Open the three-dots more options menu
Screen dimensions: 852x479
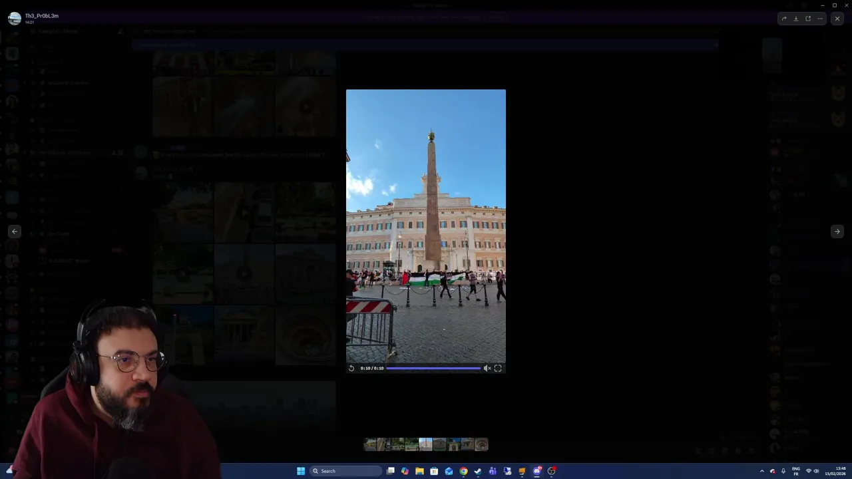[x=820, y=19]
